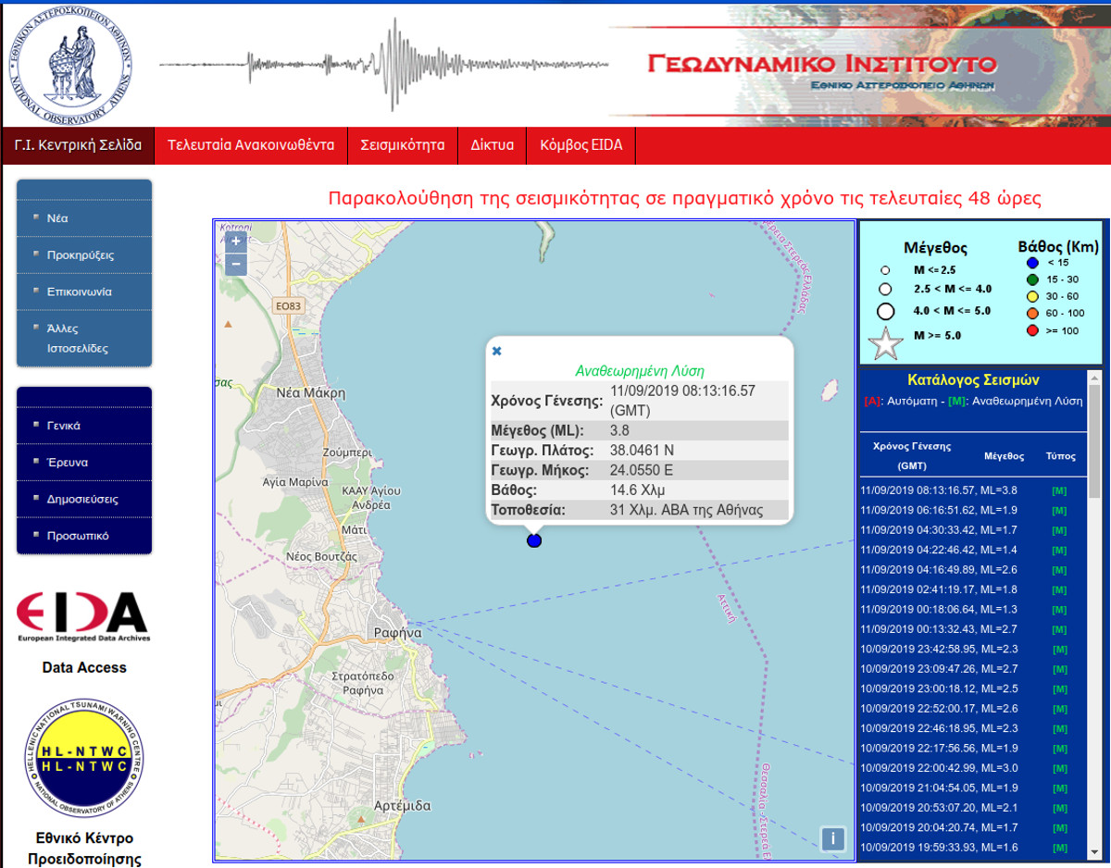Viewport: 1111px width, 868px height.
Task: Go to the Δίκτυα menu item
Action: [493, 145]
